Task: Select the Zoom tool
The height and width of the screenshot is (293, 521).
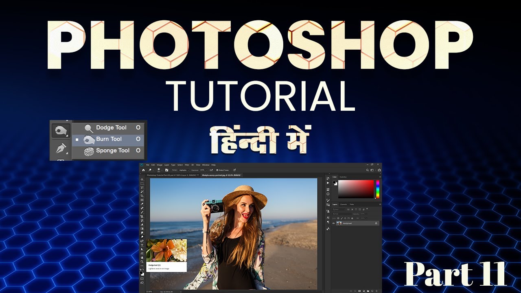Action: (142, 262)
